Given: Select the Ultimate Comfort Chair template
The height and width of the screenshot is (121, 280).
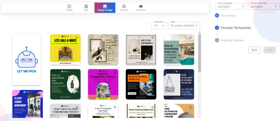Looking at the screenshot, I should (179, 111).
